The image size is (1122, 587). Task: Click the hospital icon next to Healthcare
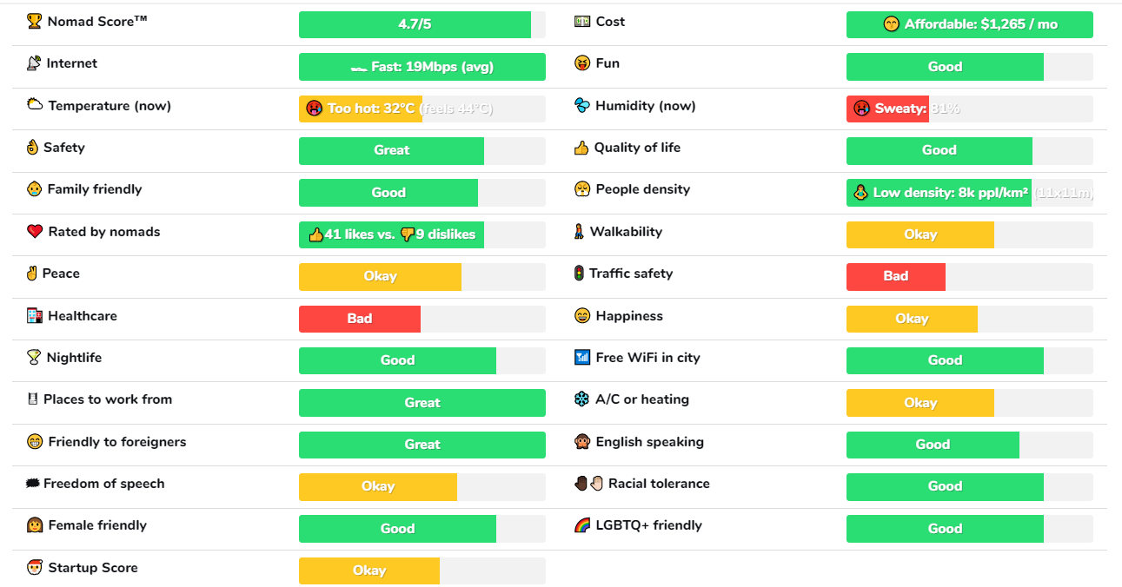coord(35,316)
